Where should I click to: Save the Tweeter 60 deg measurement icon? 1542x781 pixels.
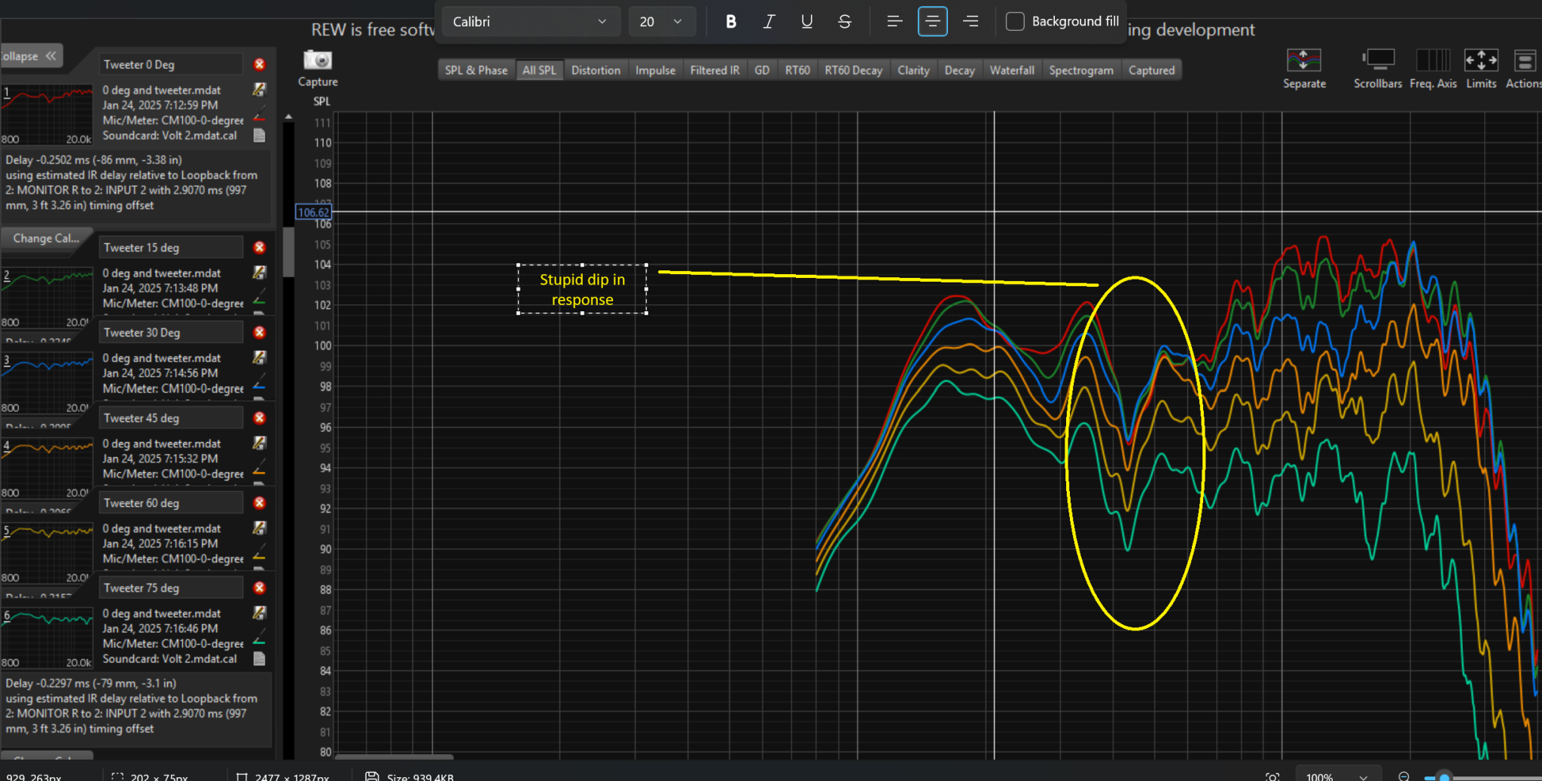[x=259, y=528]
